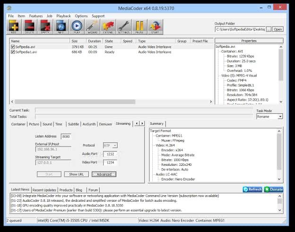The height and width of the screenshot is (232, 295).
Task: Open the File menu
Action: [11, 16]
